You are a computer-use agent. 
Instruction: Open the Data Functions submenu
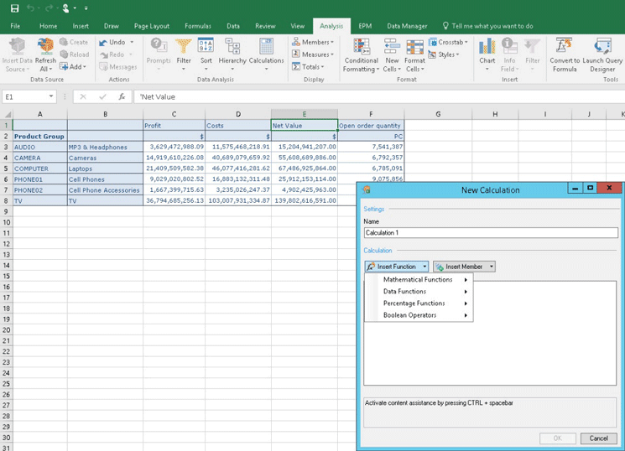coord(419,292)
